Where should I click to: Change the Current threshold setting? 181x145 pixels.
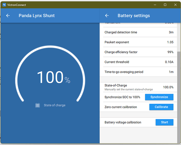(x=139, y=62)
